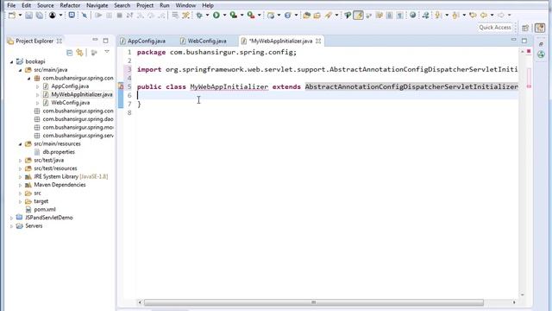552x311 pixels.
Task: Click the Open Task icon
Action: click(x=317, y=16)
